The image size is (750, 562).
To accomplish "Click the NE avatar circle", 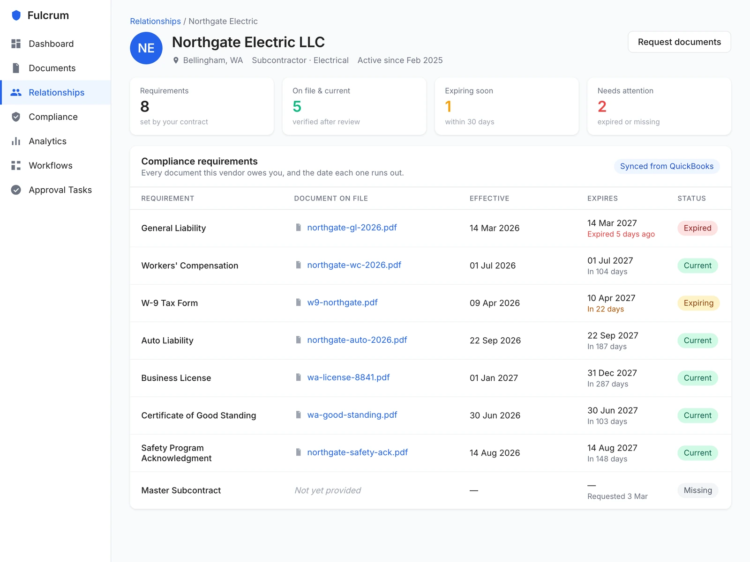I will (146, 48).
